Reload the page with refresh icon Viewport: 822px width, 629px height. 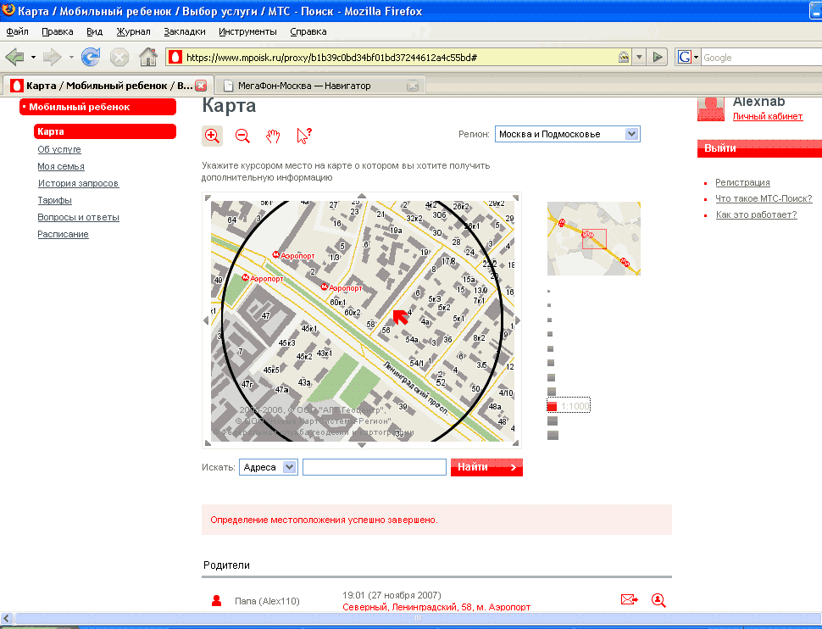click(x=91, y=57)
